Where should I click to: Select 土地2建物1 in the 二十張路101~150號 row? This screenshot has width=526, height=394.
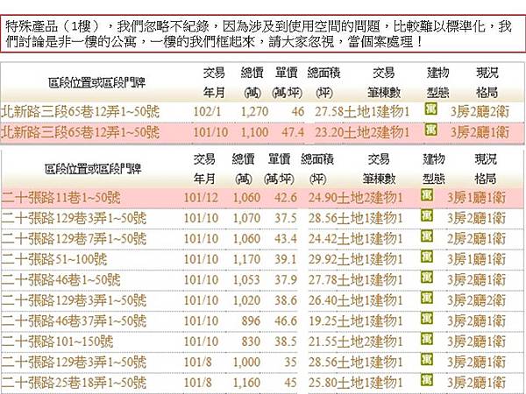point(370,341)
